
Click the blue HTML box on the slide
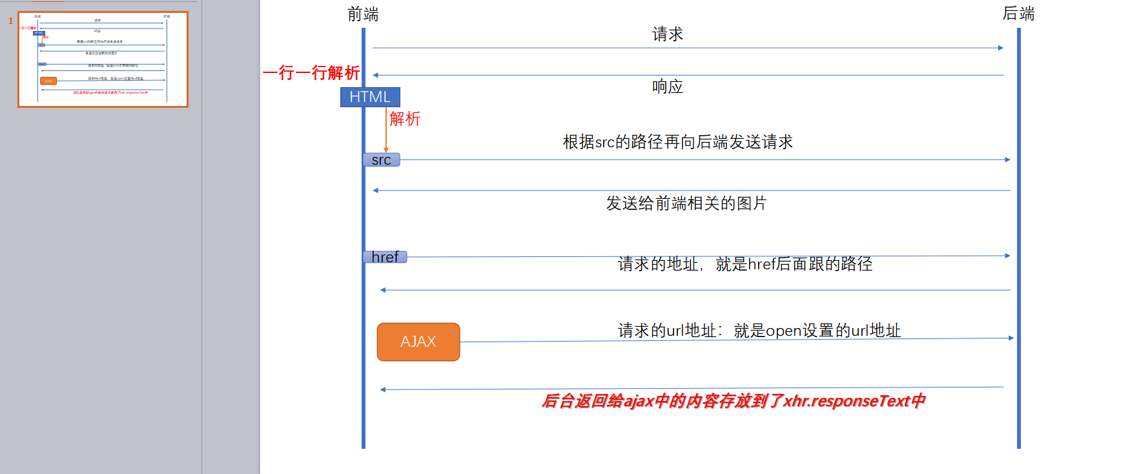pyautogui.click(x=370, y=97)
